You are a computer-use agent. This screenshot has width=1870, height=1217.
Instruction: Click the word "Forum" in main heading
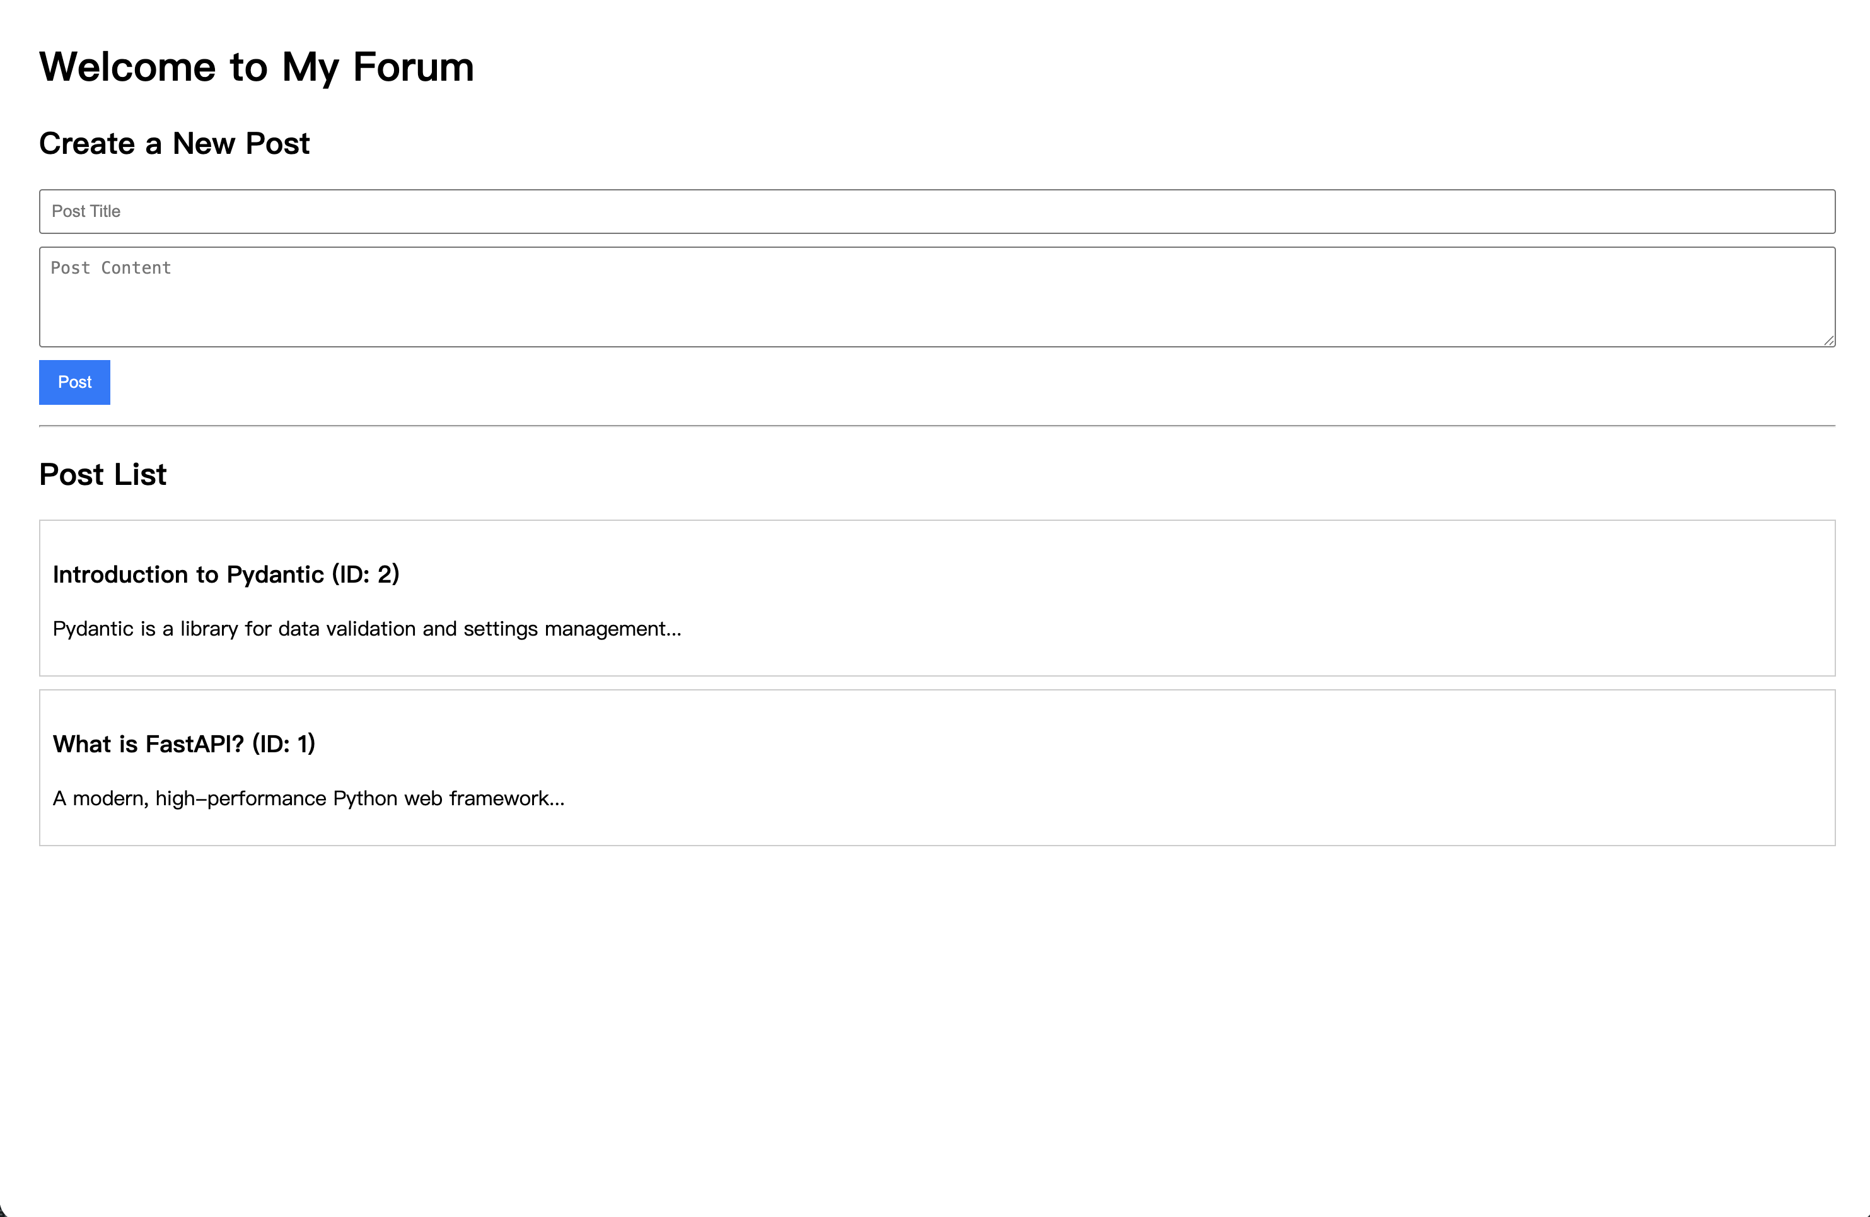point(414,67)
